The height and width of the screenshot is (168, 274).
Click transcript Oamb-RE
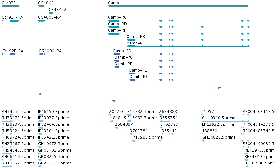click(136, 43)
